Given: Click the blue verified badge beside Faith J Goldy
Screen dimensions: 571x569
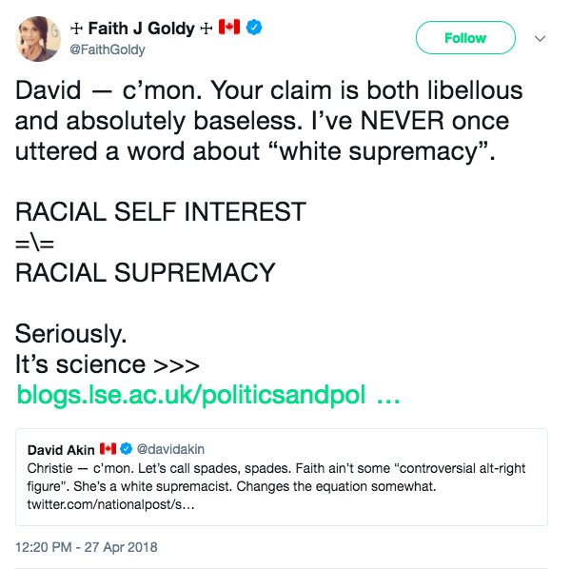Looking at the screenshot, I should 253,29.
